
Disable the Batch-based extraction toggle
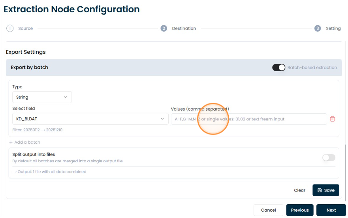point(278,68)
